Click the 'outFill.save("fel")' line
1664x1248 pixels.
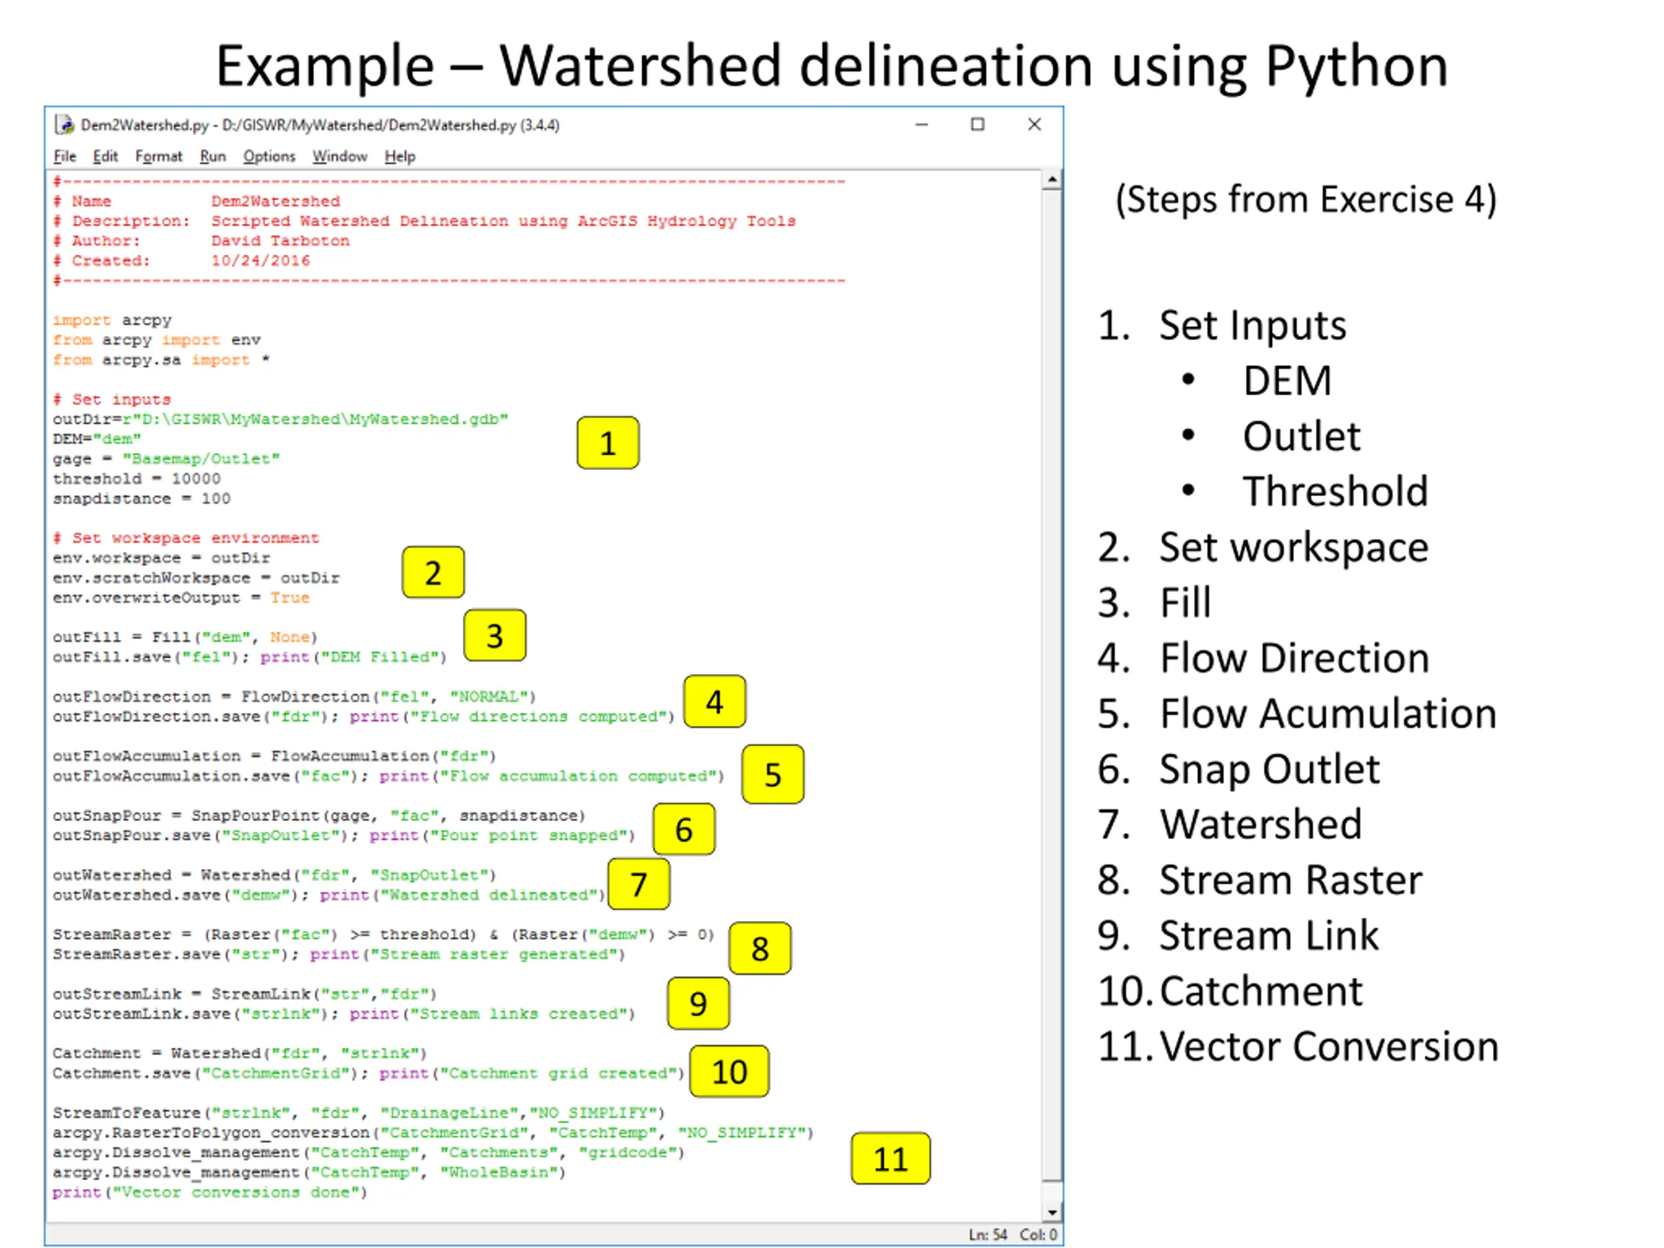coord(250,656)
